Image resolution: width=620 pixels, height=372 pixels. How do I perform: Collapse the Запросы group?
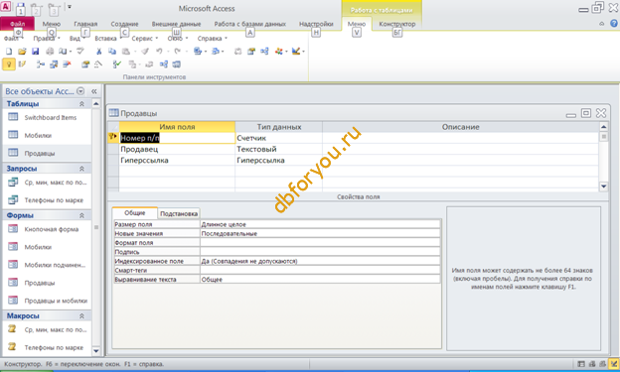pos(81,169)
